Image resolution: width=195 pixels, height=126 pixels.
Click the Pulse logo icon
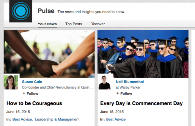tap(21, 11)
